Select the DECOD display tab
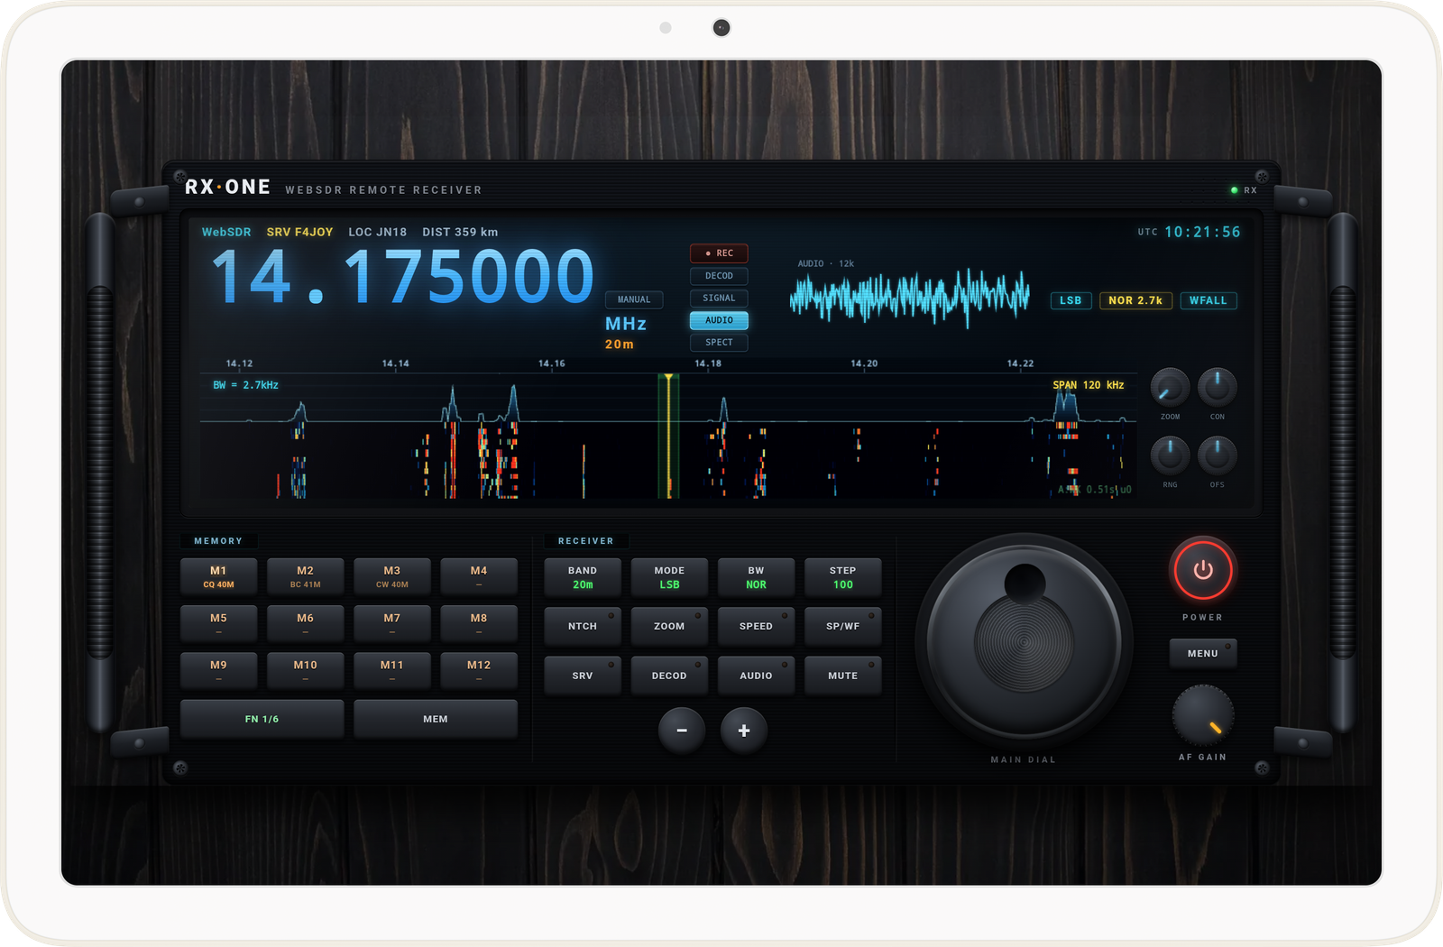This screenshot has width=1443, height=947. coord(719,276)
